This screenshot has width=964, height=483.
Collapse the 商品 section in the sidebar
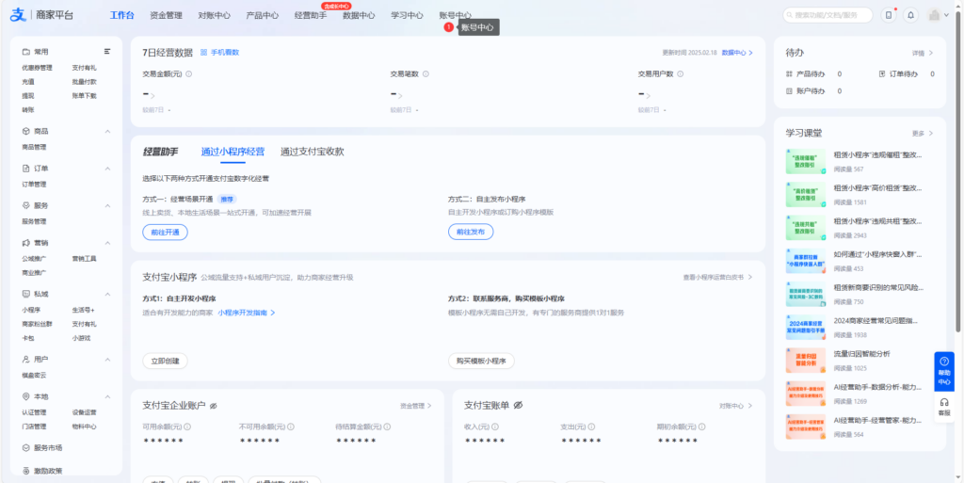[x=107, y=132]
